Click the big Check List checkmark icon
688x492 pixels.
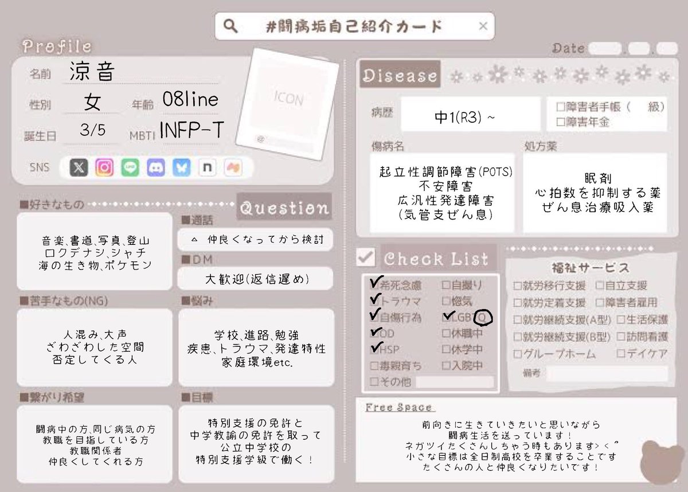(365, 257)
